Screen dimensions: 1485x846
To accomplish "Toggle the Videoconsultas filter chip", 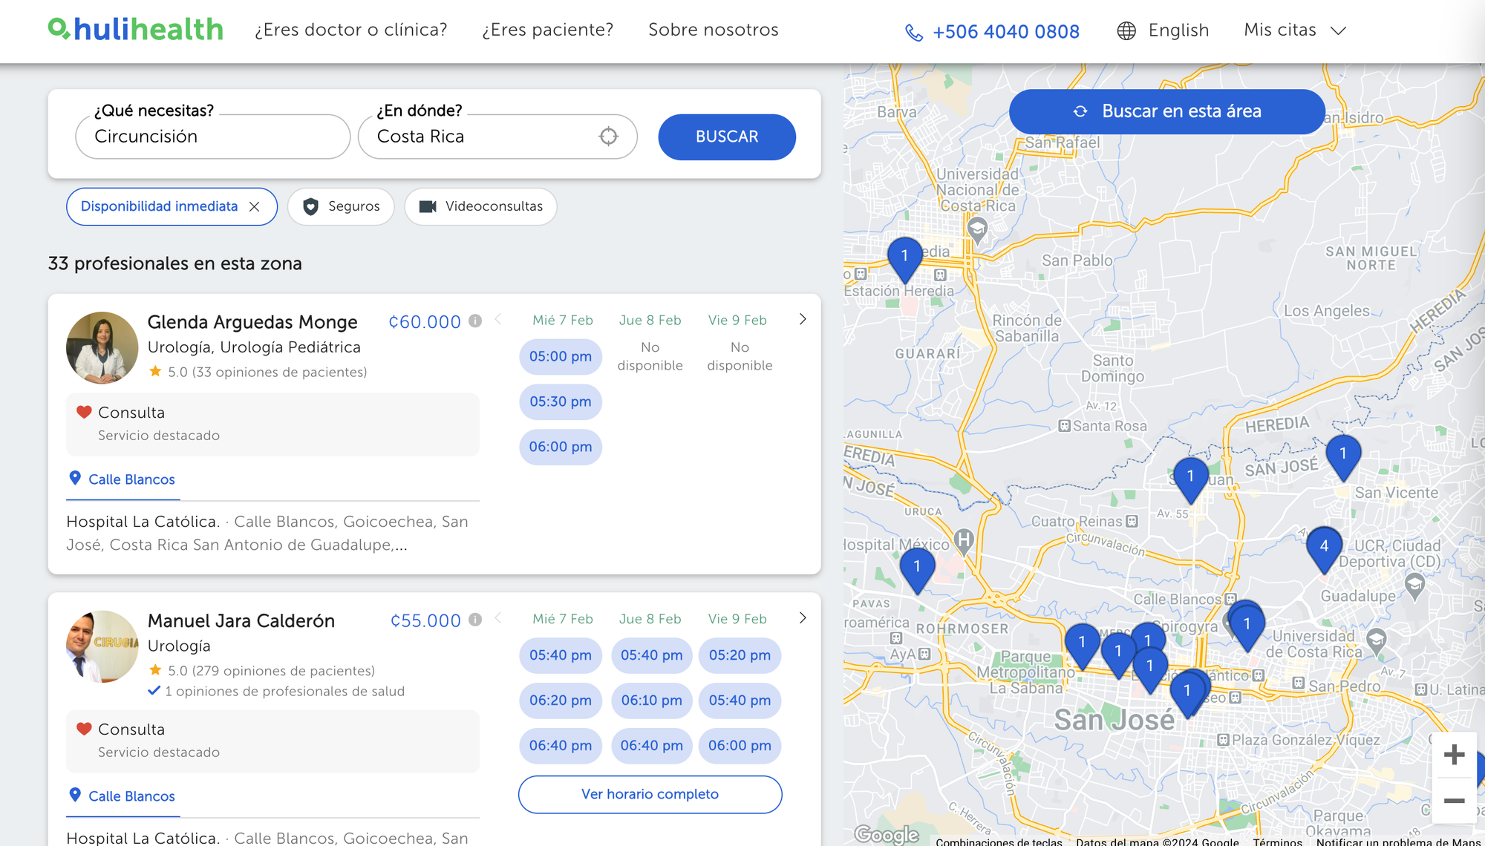I will (x=480, y=206).
